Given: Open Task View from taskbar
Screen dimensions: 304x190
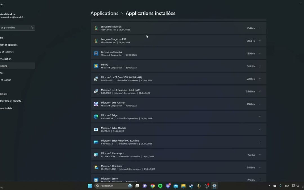Looking at the screenshot, I should tap(137, 186).
